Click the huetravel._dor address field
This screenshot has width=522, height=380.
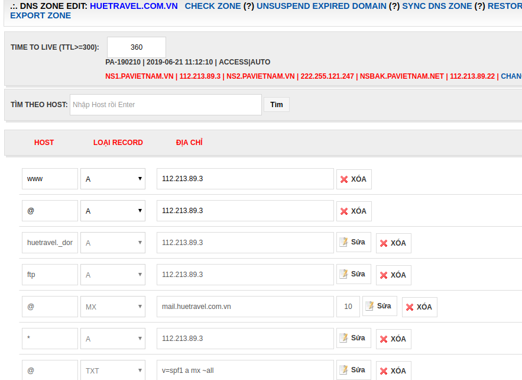tap(245, 243)
